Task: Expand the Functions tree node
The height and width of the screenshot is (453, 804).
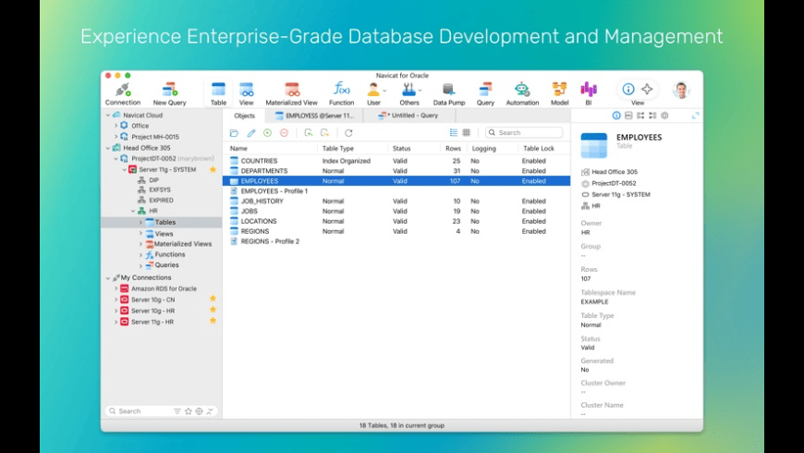Action: tap(141, 254)
